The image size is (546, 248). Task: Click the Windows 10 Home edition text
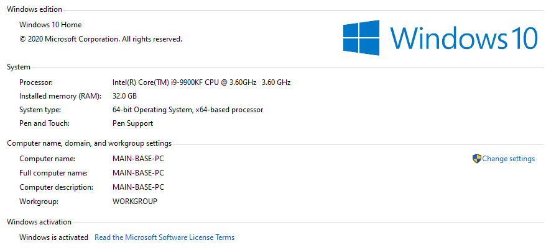(x=50, y=25)
